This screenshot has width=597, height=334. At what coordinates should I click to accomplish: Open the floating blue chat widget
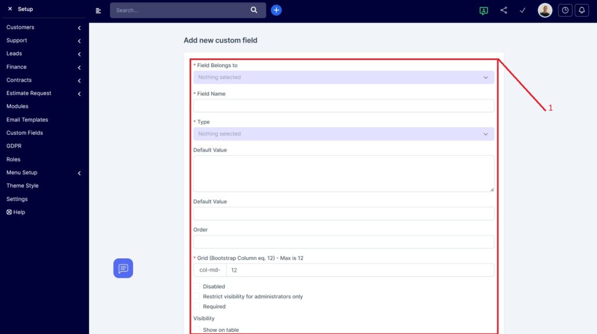[x=123, y=268]
